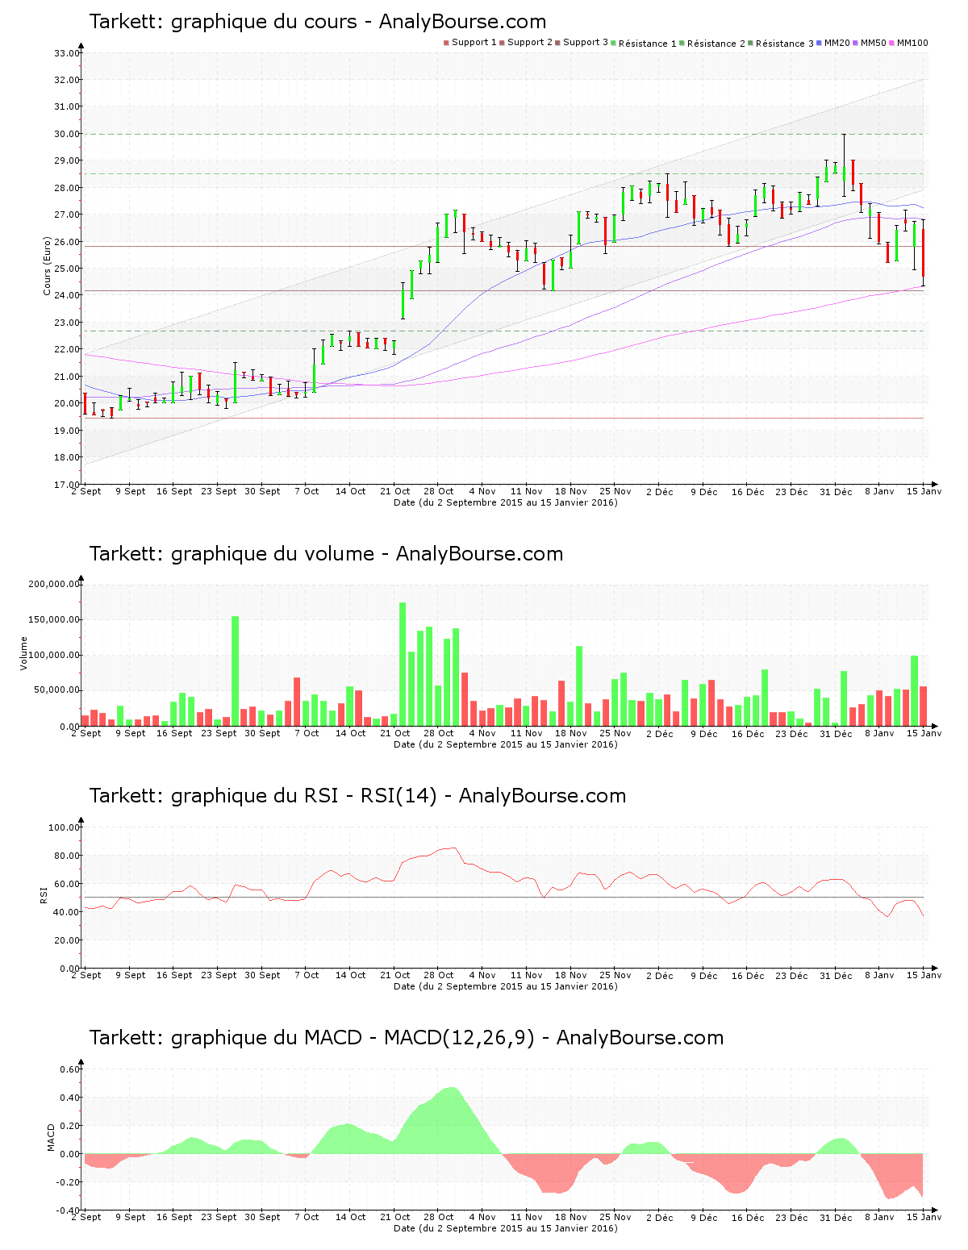The height and width of the screenshot is (1250, 968).
Task: Click the 0.60 MACD axis label
Action: coord(70,1069)
